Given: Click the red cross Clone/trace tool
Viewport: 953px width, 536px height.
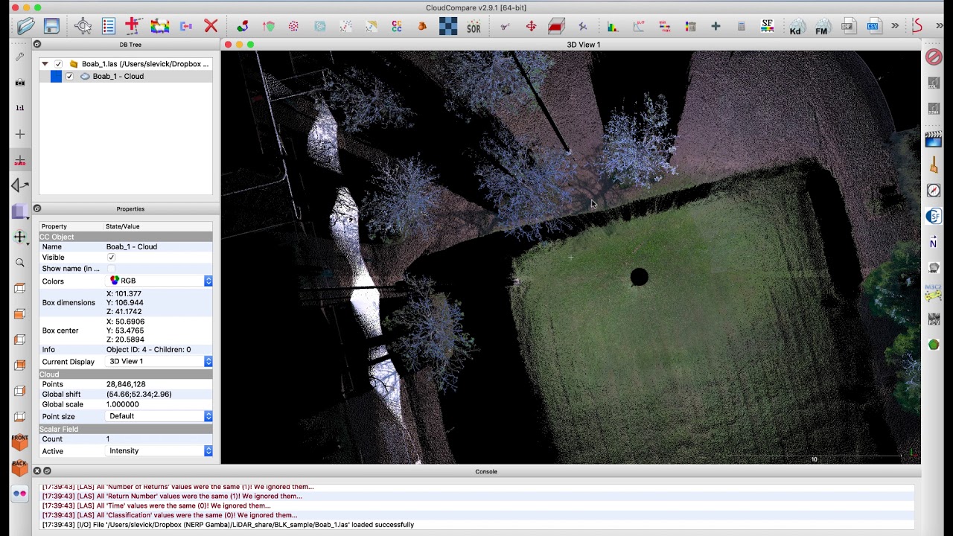Looking at the screenshot, I should [x=134, y=26].
